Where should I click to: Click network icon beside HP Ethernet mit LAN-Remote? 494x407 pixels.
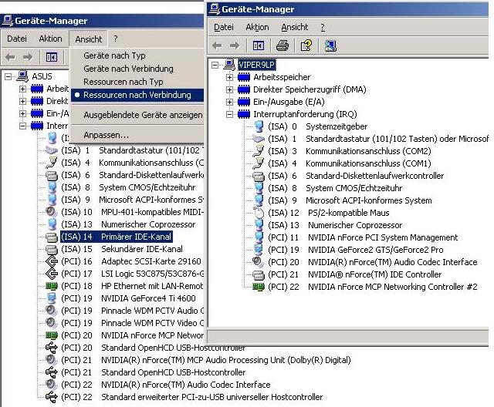point(52,286)
